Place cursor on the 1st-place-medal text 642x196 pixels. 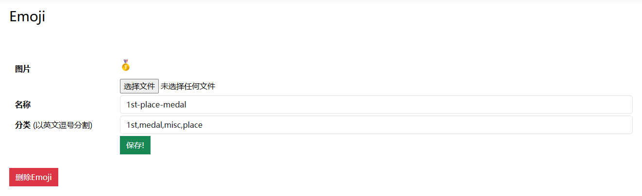pyautogui.click(x=156, y=105)
